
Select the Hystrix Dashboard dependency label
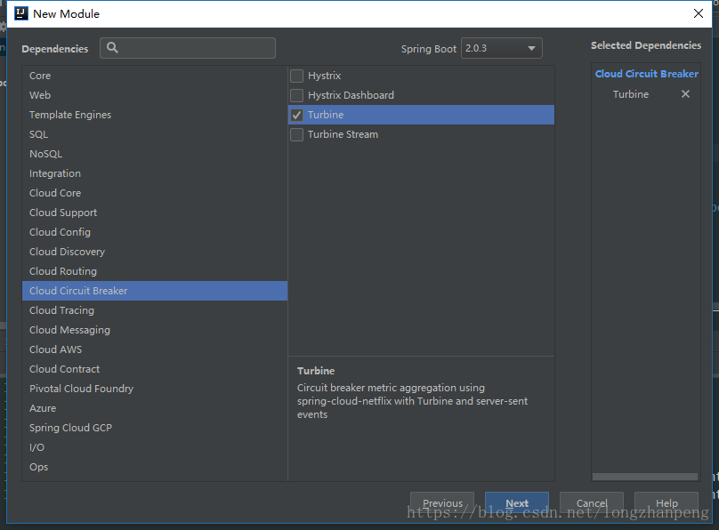click(351, 95)
